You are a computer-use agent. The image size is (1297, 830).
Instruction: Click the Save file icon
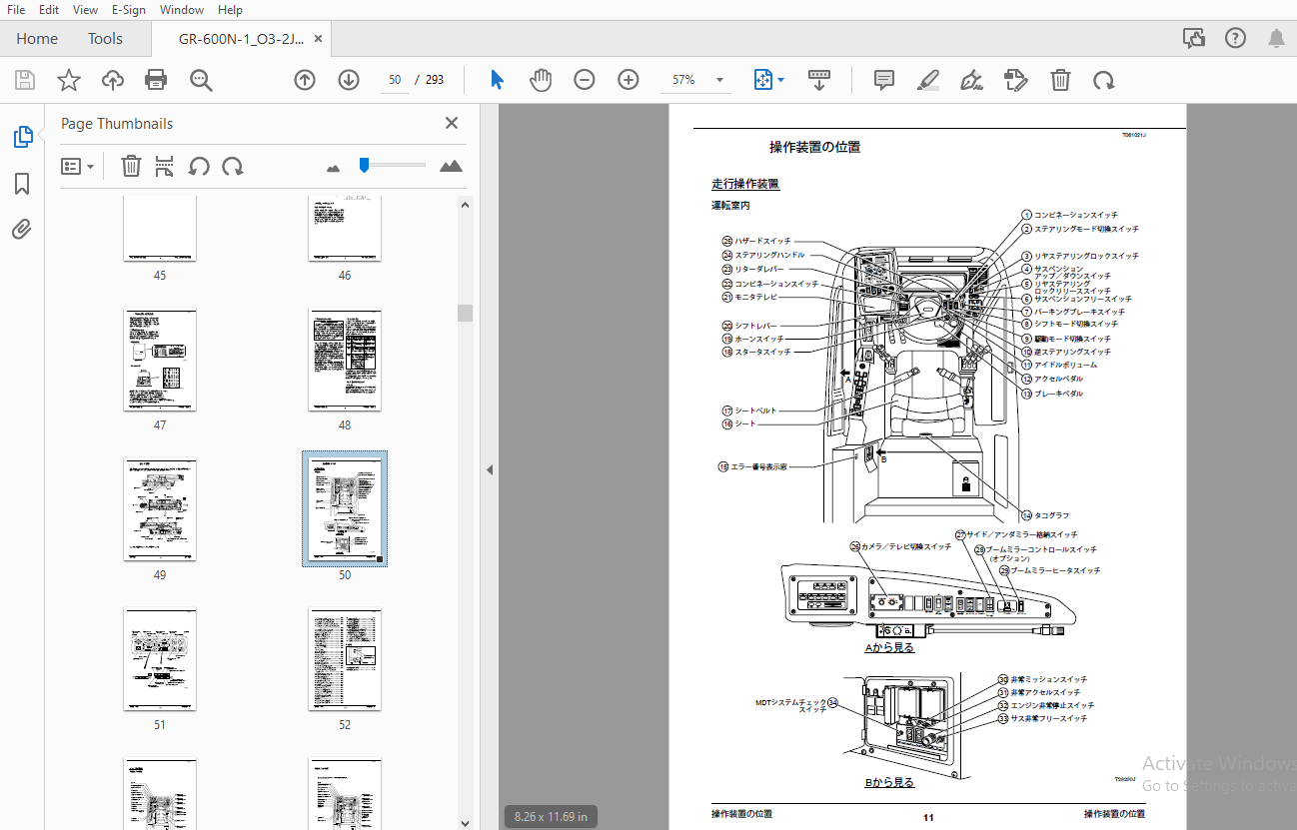tap(25, 81)
